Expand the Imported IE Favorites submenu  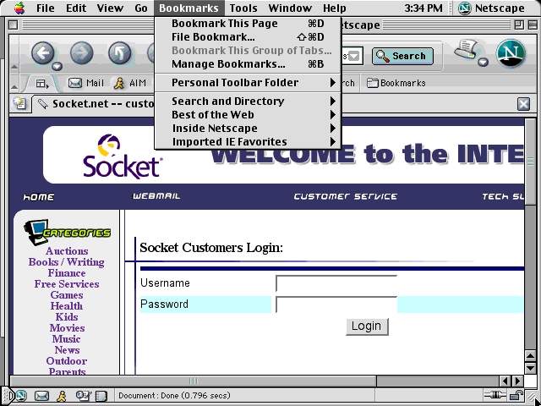tap(248, 142)
